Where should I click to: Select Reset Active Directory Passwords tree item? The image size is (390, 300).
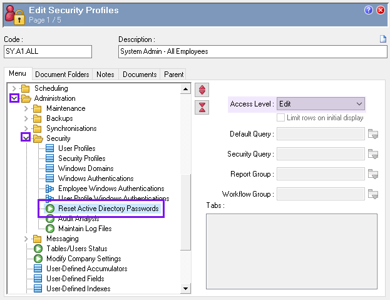[108, 209]
